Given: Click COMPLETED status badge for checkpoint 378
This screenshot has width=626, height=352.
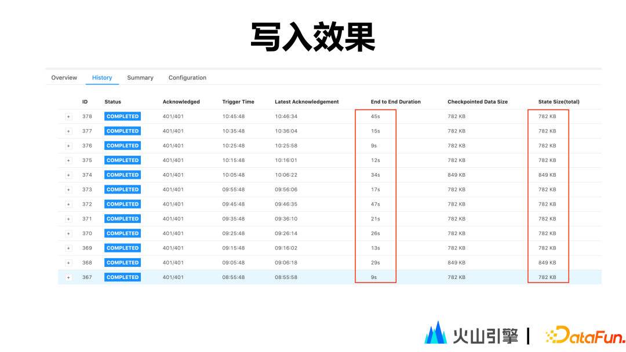Looking at the screenshot, I should pos(122,116).
